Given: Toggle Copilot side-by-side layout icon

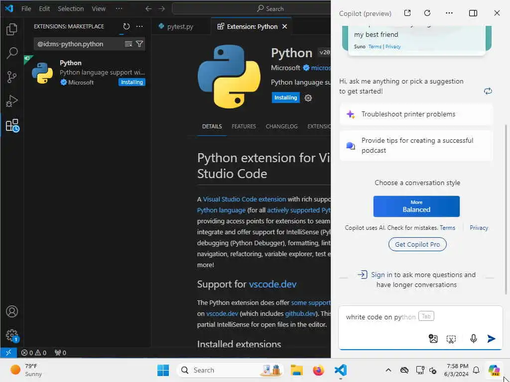Looking at the screenshot, I should (x=473, y=13).
